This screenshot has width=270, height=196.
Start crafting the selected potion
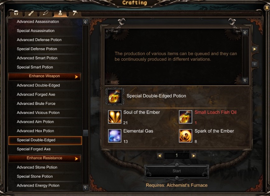pyautogui.click(x=177, y=171)
